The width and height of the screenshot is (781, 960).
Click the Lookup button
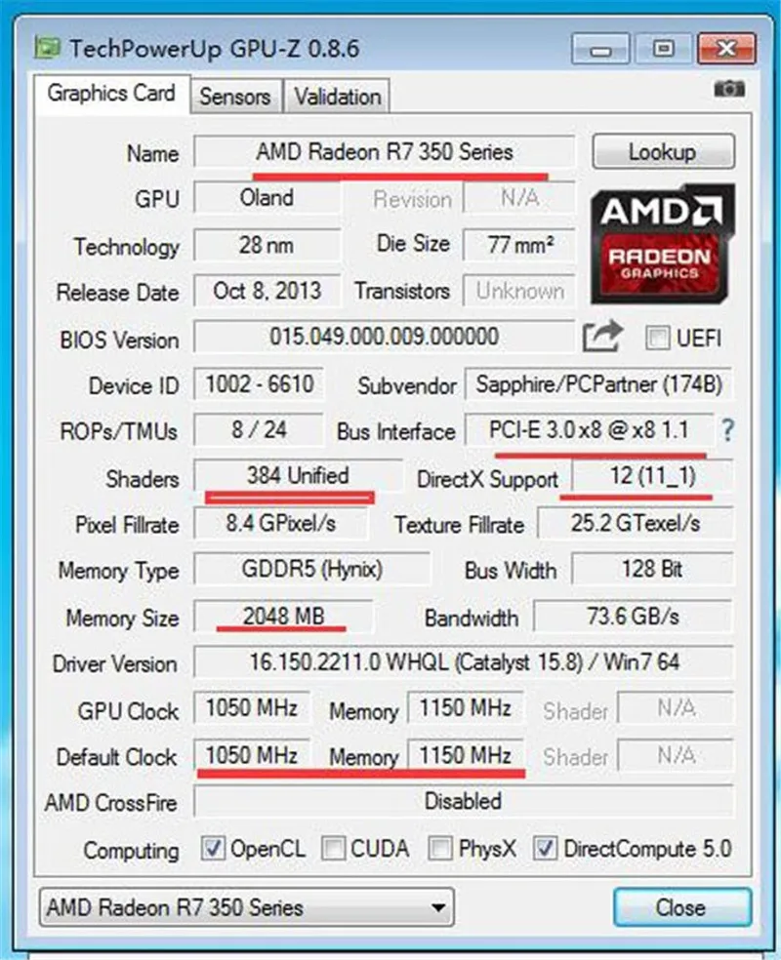pos(664,152)
